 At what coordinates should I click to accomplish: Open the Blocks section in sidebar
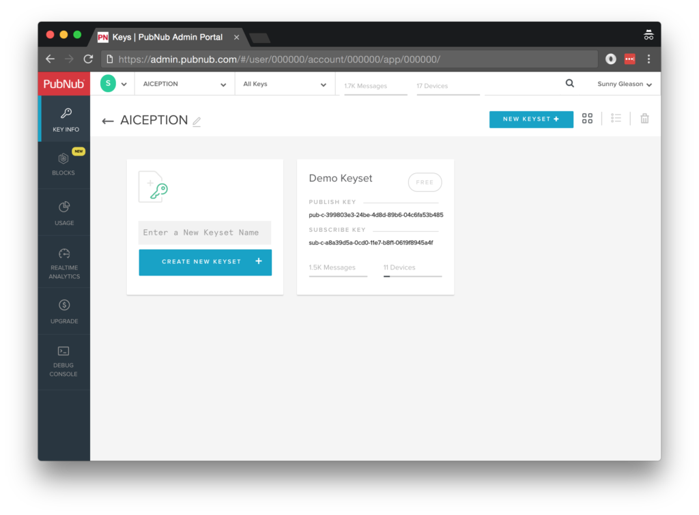pos(63,164)
